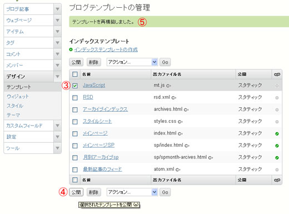Screen dimensions: 289x214
Task: Click the top 公開 button
Action: pyautogui.click(x=76, y=62)
